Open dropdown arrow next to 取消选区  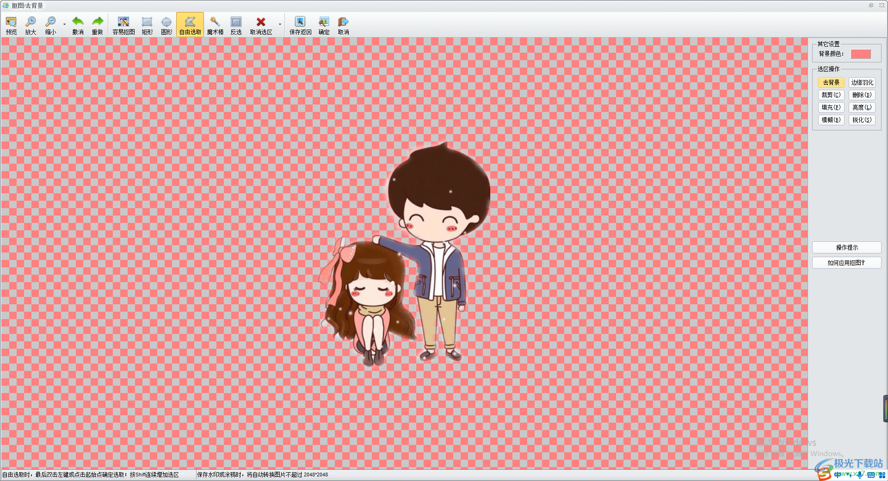click(280, 25)
